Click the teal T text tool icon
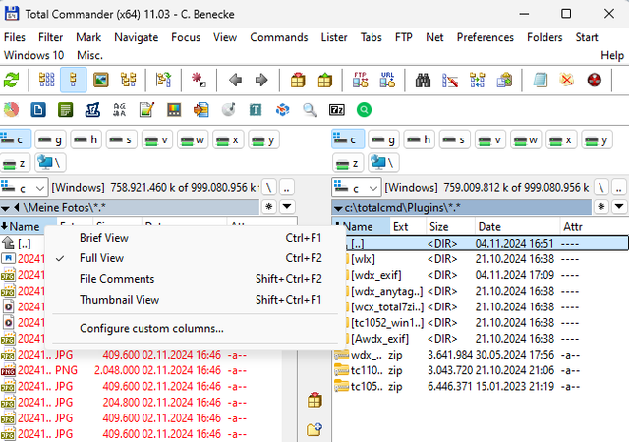The height and width of the screenshot is (442, 629). (x=256, y=109)
